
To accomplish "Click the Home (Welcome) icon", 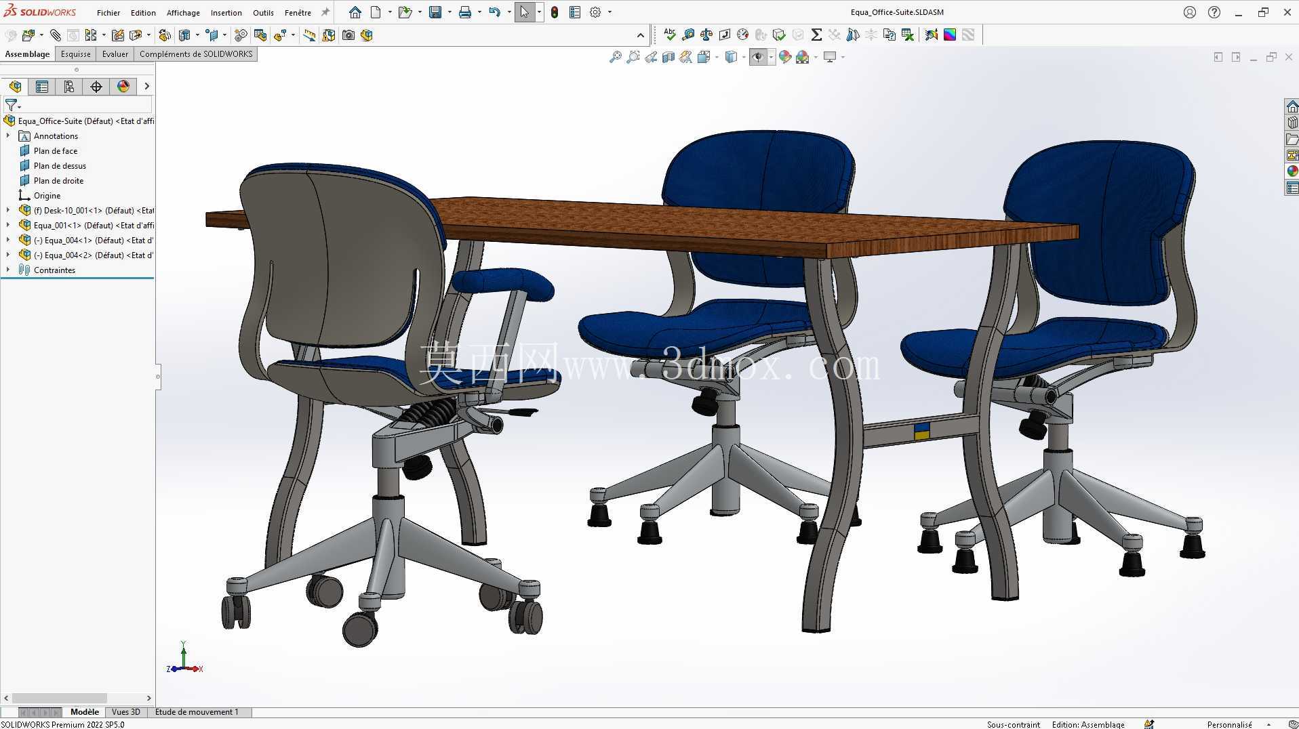I will pyautogui.click(x=355, y=12).
